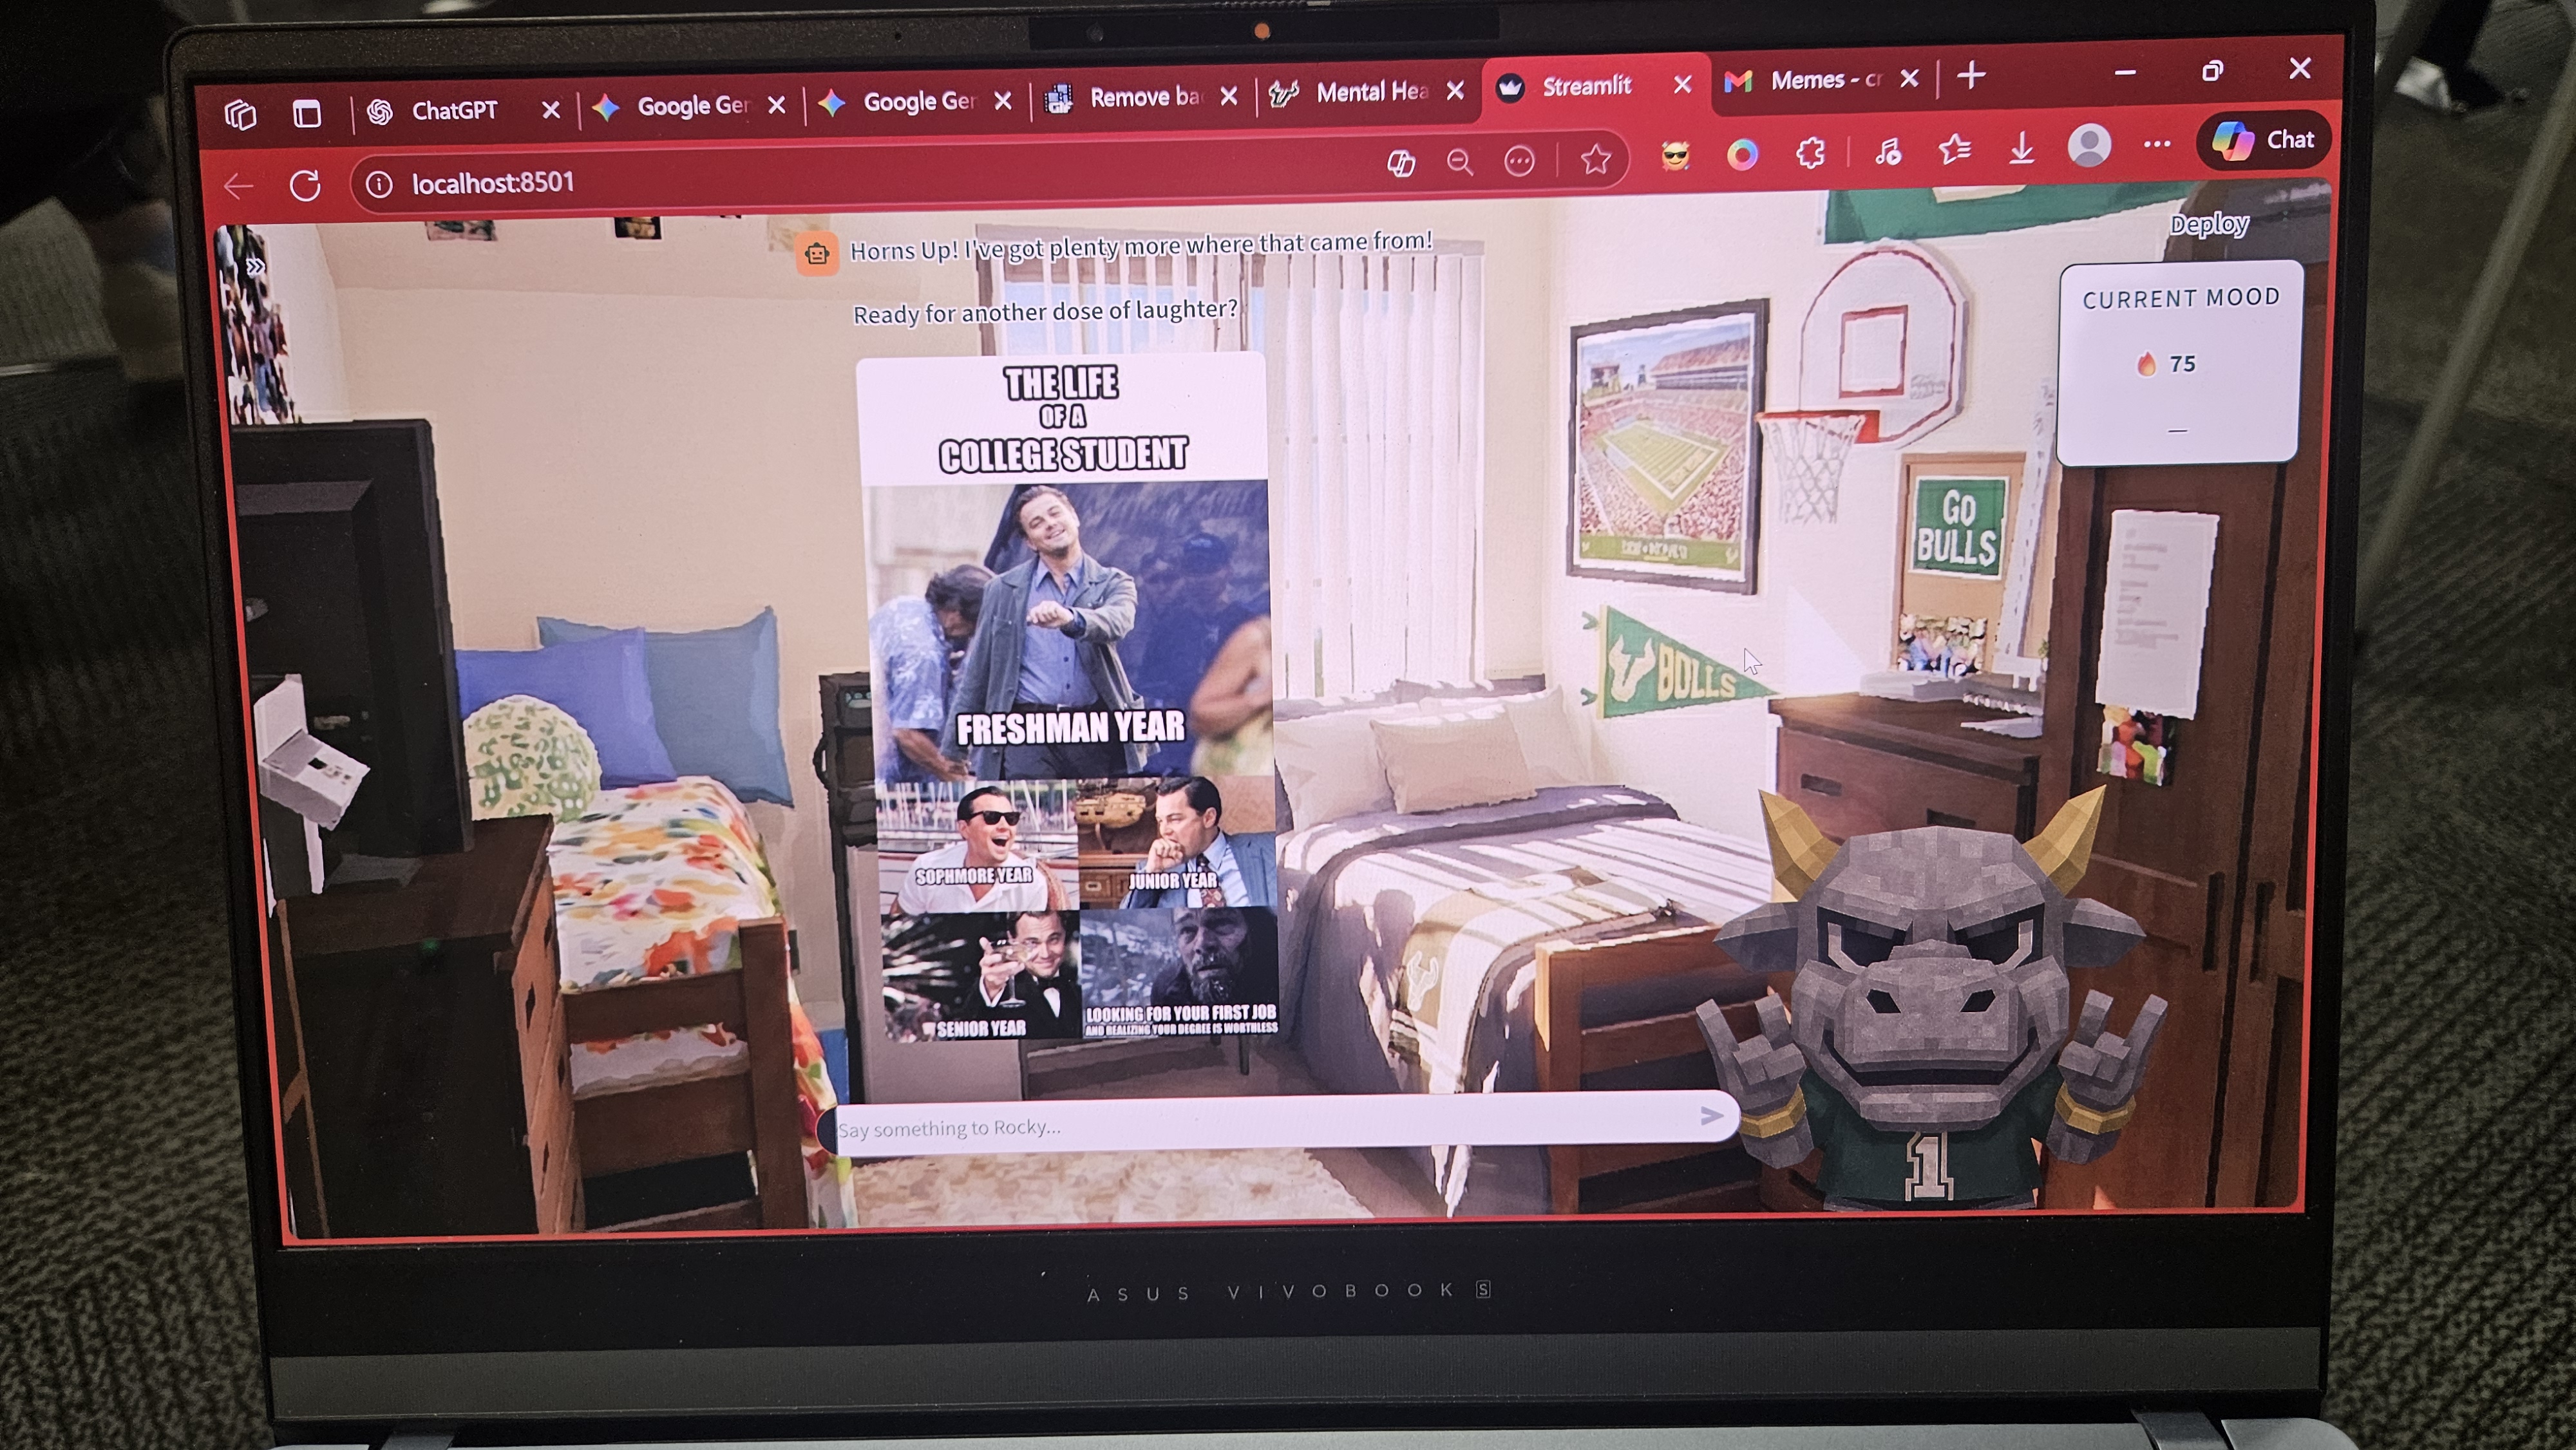This screenshot has width=2576, height=1450.
Task: Click the zoom out magnifier icon
Action: pos(1460,161)
